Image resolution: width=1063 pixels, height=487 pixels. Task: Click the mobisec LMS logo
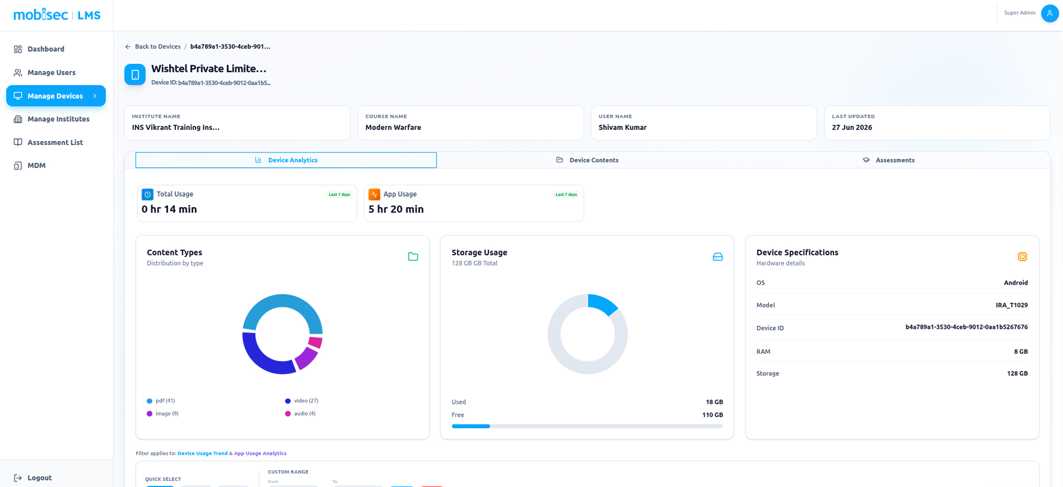coord(57,15)
